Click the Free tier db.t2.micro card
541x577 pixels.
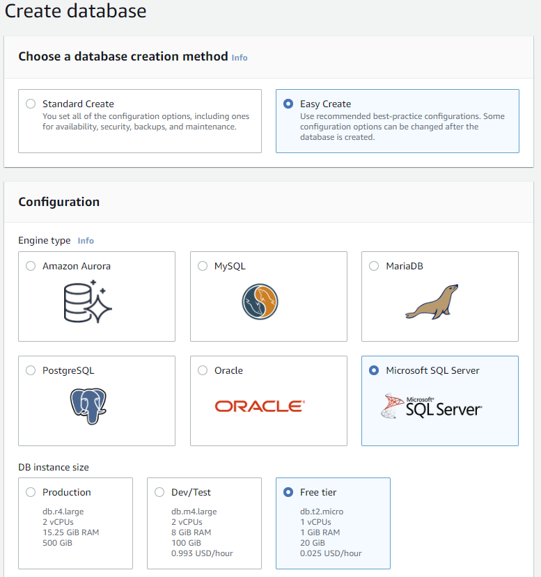tap(333, 523)
